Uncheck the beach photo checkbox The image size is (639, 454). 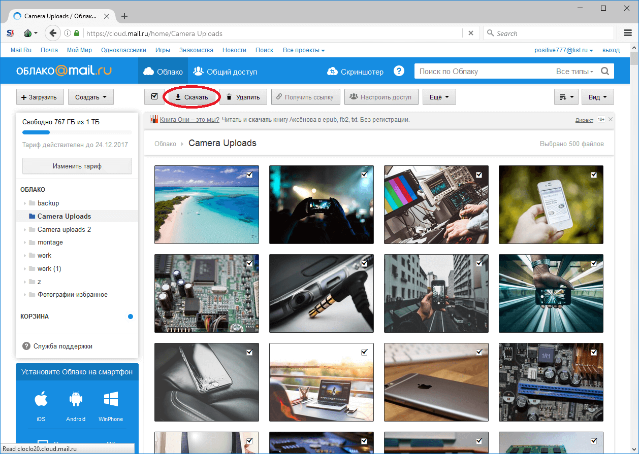pyautogui.click(x=250, y=174)
